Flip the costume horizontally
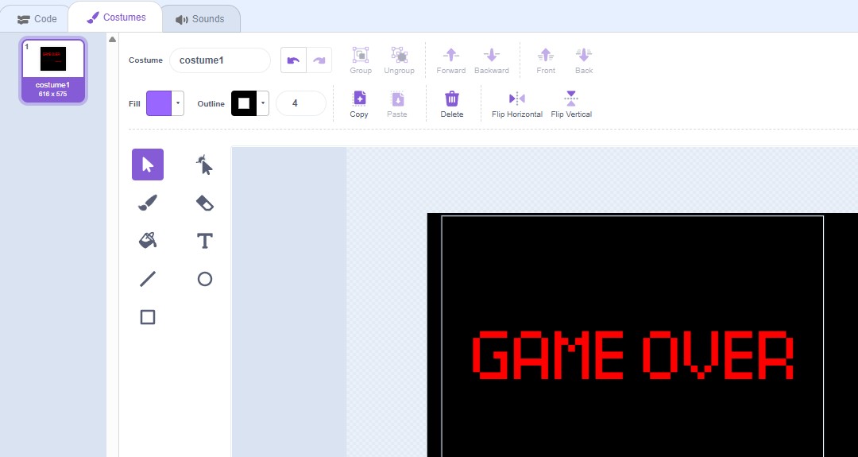The width and height of the screenshot is (858, 457). [517, 104]
